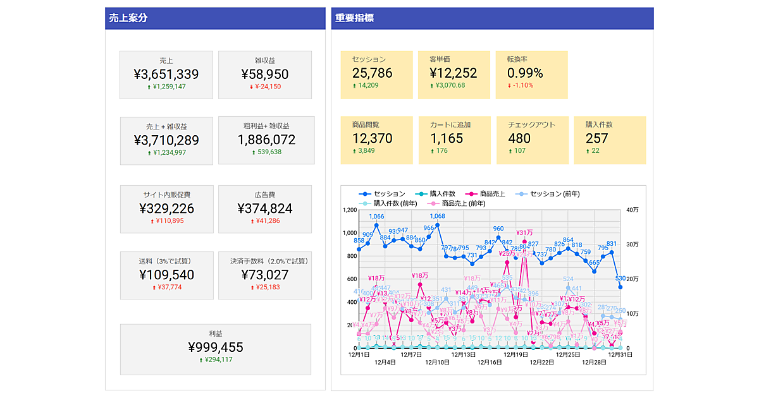The image size is (759, 398).
Task: Click the red down arrow under 転換率
Action: click(x=510, y=85)
